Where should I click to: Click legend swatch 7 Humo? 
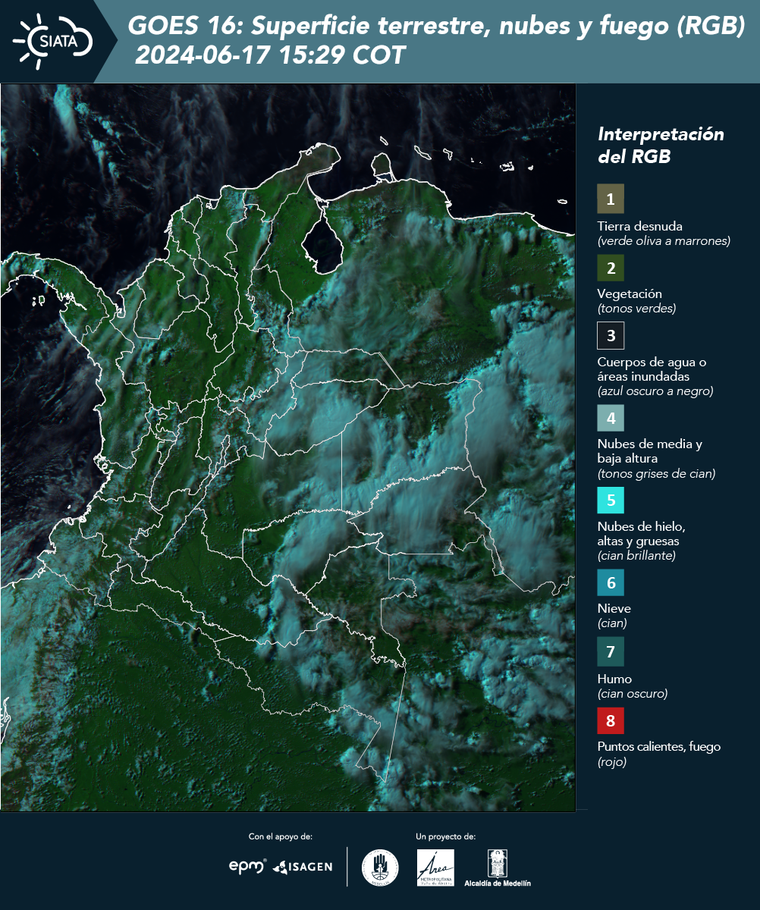tap(611, 651)
